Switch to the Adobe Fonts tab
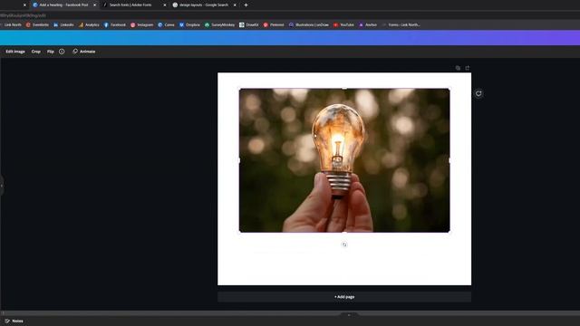Viewport: 580px width, 326px height. click(x=130, y=5)
